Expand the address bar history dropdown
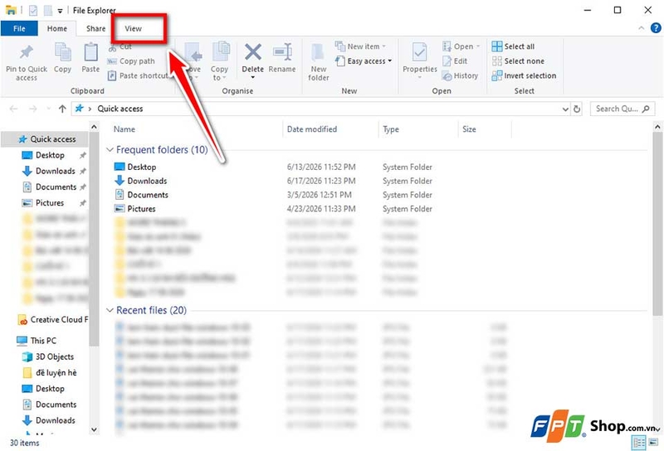 tap(565, 109)
